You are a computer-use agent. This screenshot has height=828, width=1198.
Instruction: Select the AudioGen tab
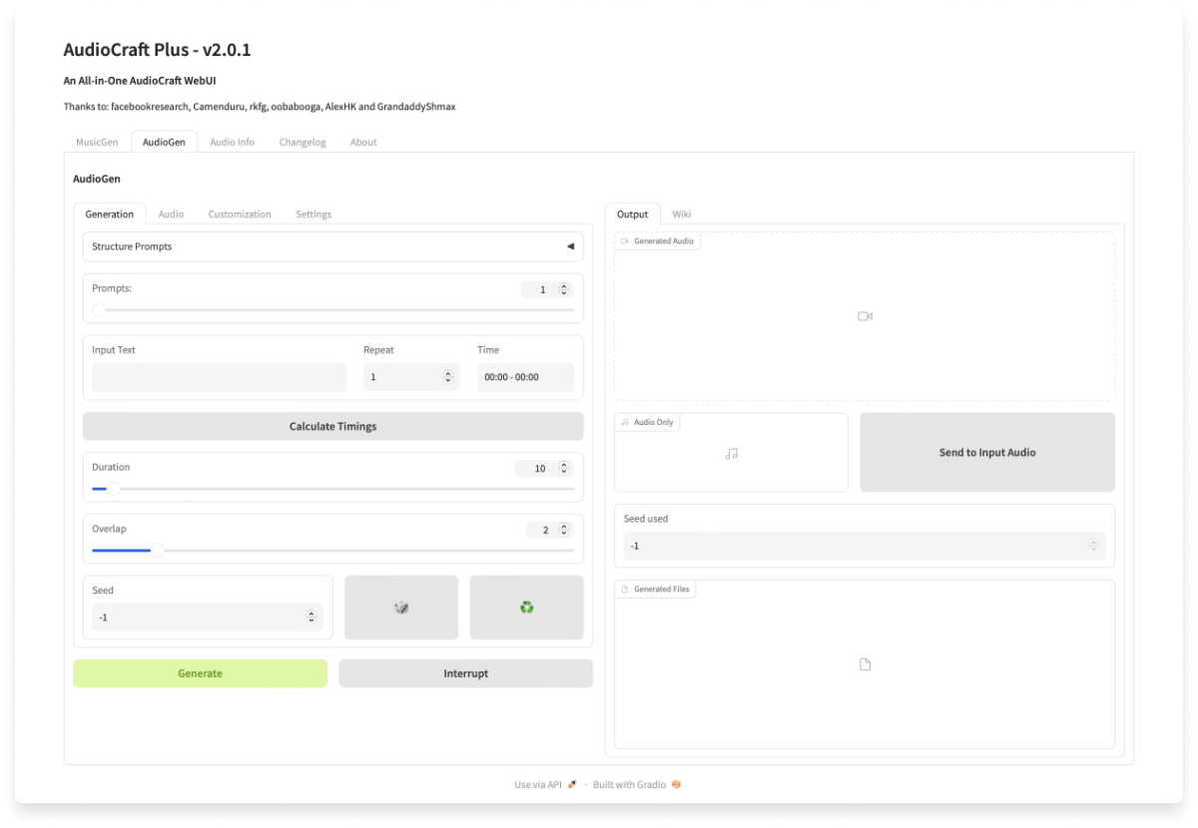click(164, 142)
